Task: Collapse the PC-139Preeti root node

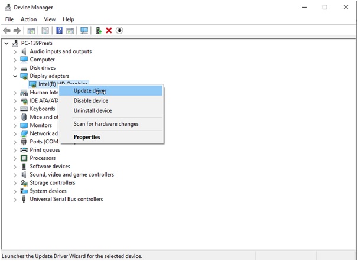Action: point(6,43)
